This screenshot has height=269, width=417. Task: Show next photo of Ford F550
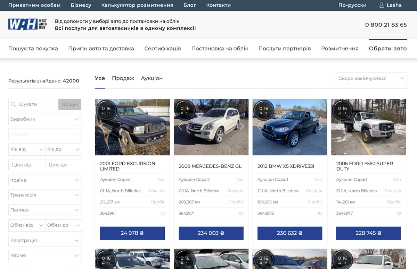tap(400, 127)
